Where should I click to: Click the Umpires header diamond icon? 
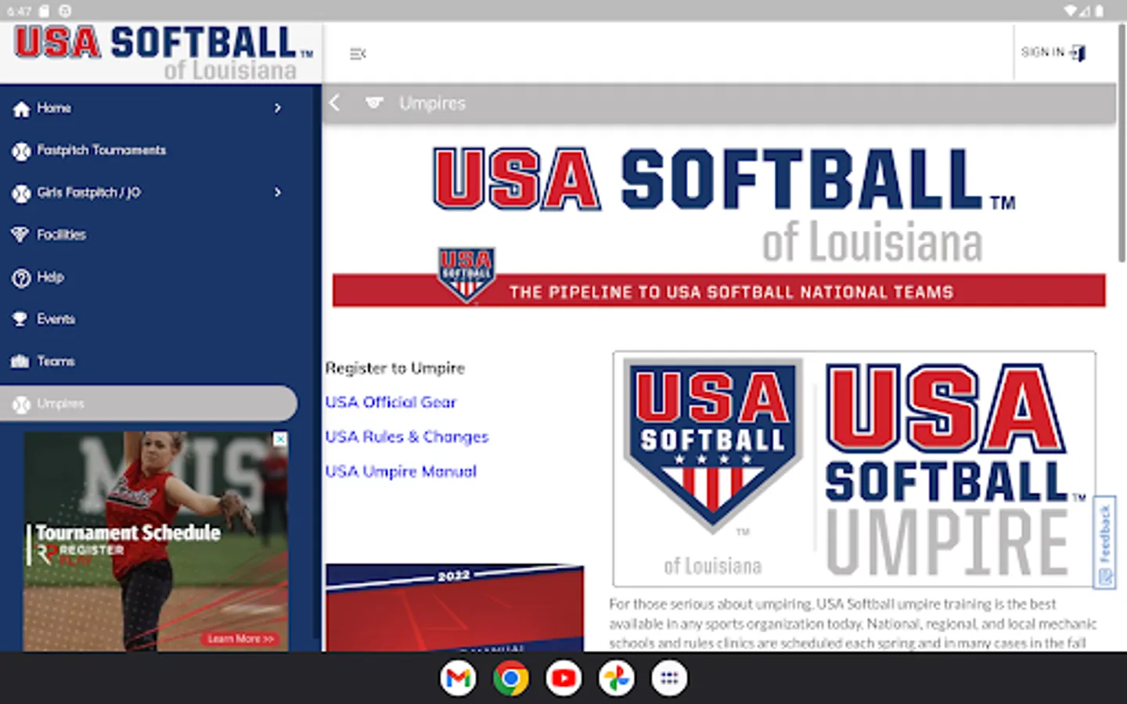374,102
